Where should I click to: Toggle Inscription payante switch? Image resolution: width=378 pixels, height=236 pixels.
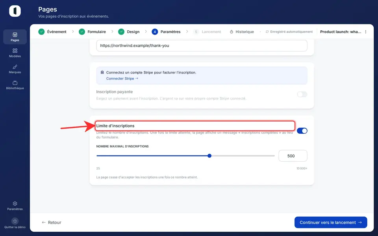point(302,94)
